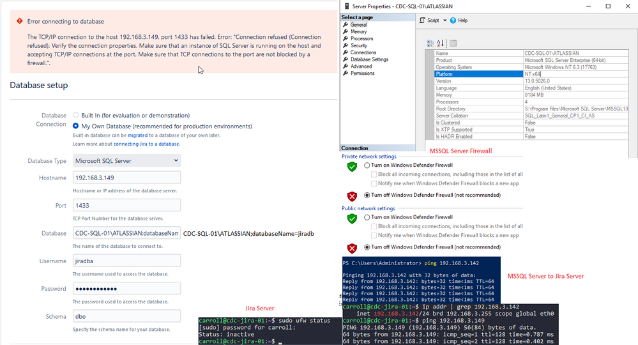Click the Schema field containing dbo

coord(126,316)
